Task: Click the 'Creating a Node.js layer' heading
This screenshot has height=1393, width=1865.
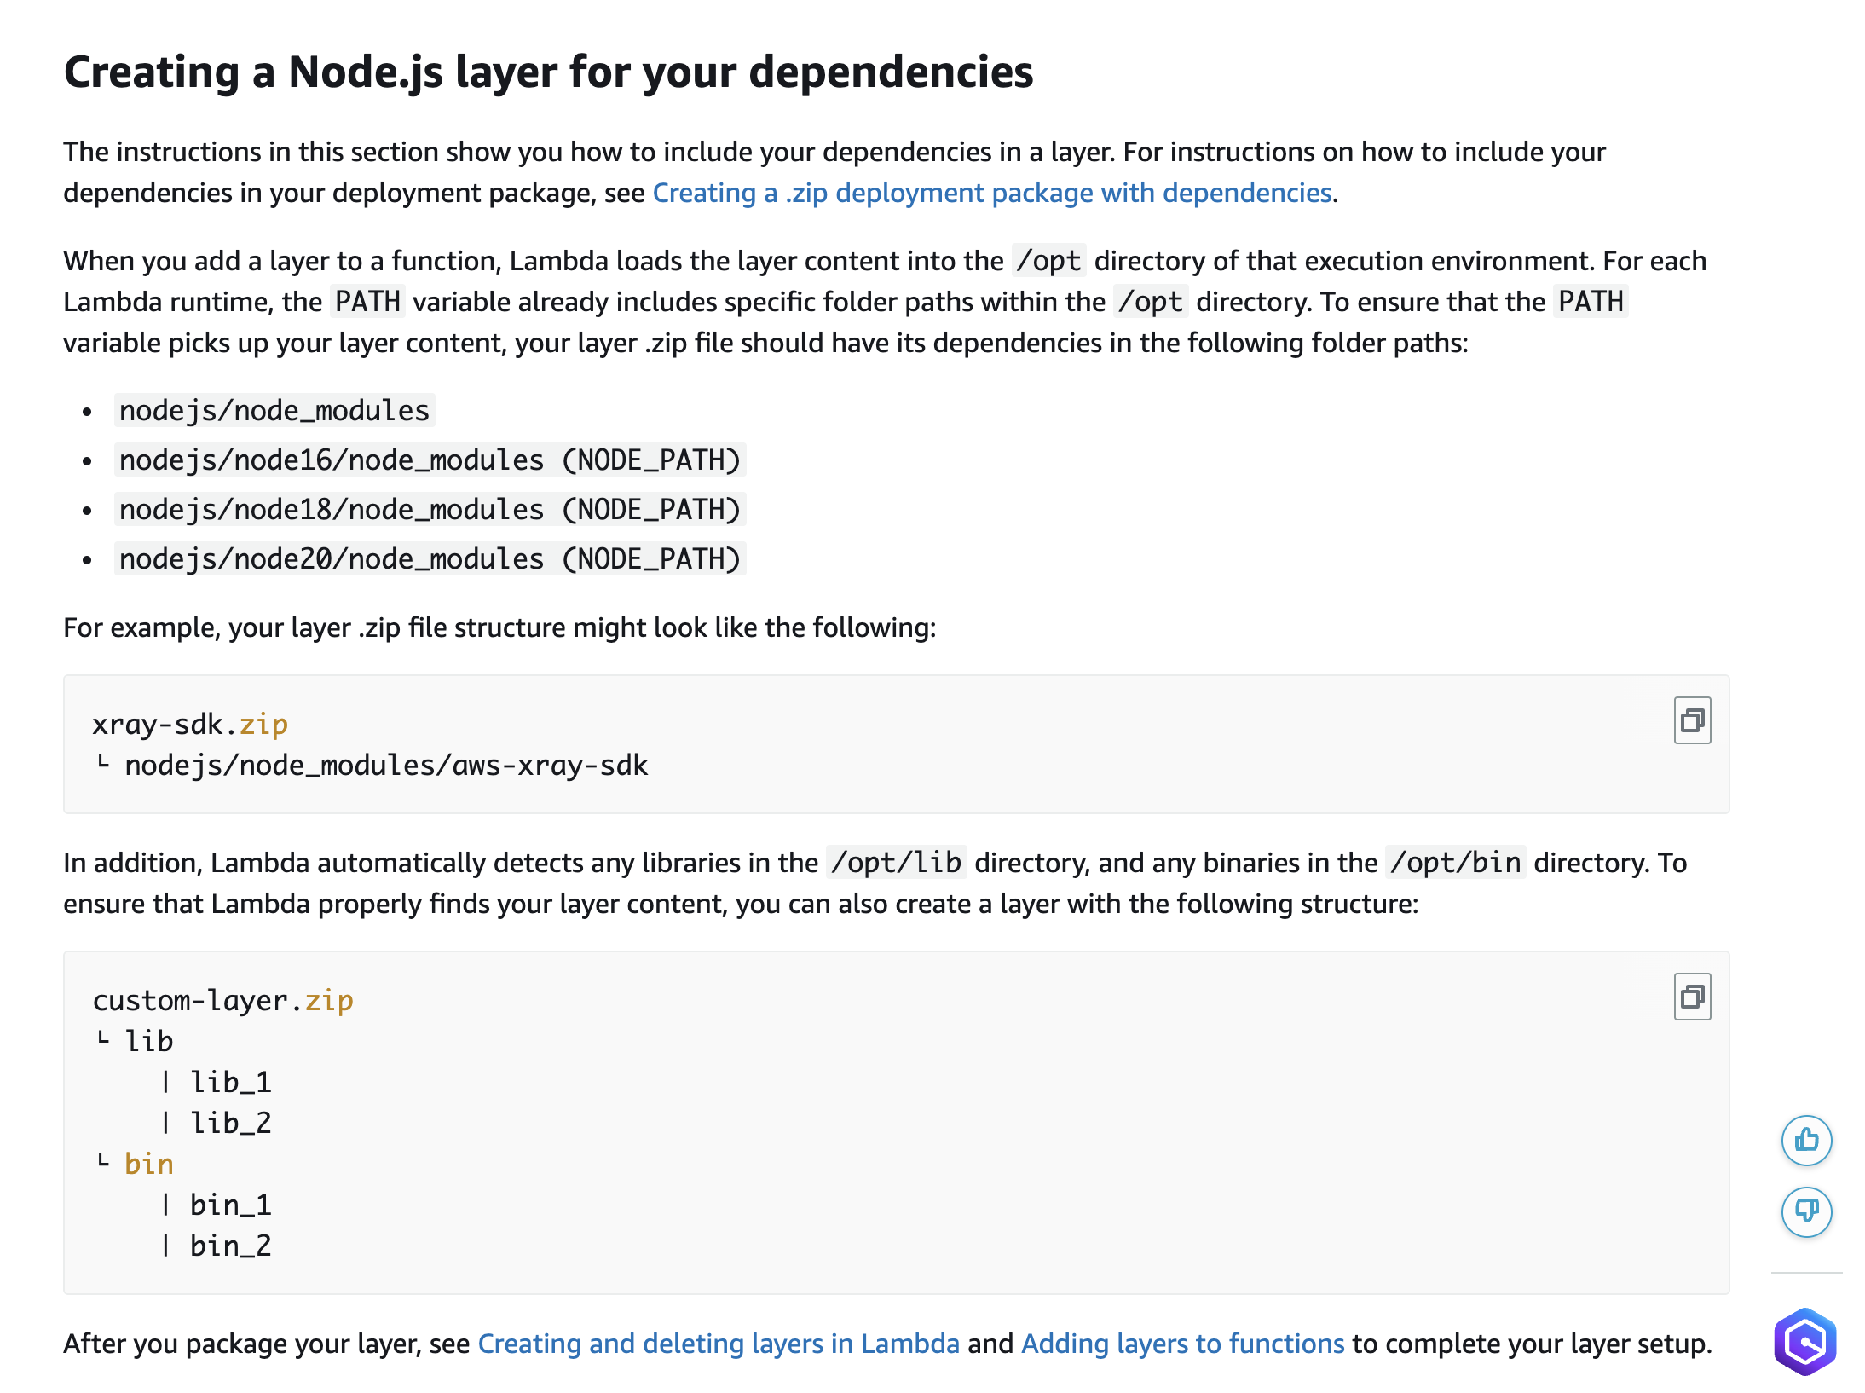Action: (548, 72)
